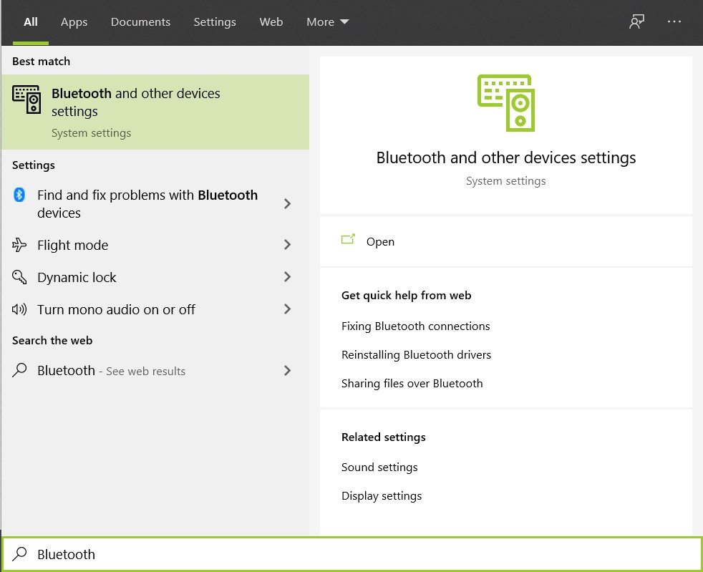This screenshot has height=572, width=703.
Task: Click the large Bluetooth devices preview graphic
Action: (505, 102)
